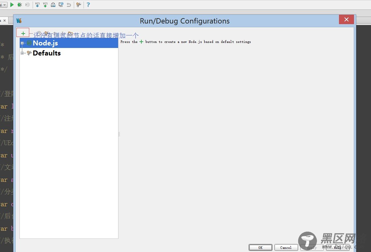371x252 pixels.
Task: Click the Cancel button
Action: pyautogui.click(x=286, y=248)
